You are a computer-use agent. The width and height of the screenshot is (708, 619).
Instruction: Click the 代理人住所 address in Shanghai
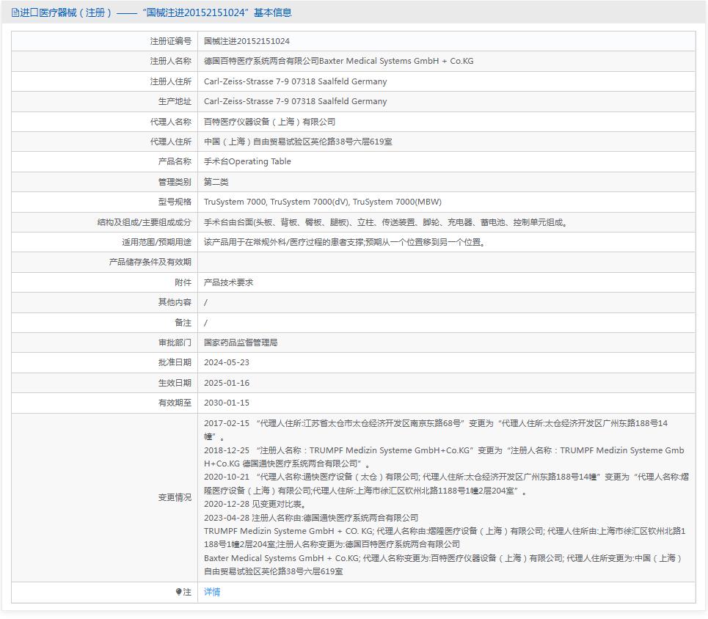coord(296,141)
